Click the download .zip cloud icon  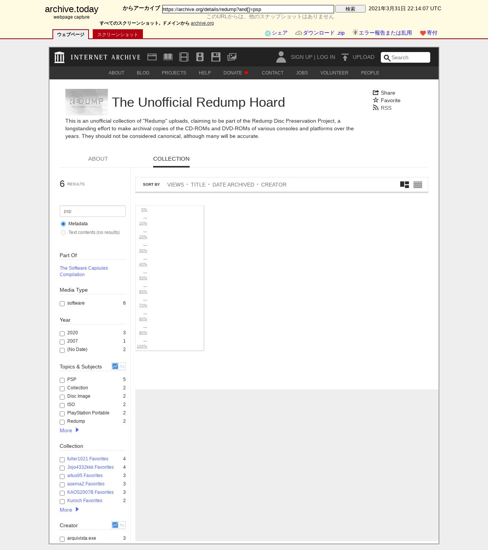pyautogui.click(x=299, y=33)
